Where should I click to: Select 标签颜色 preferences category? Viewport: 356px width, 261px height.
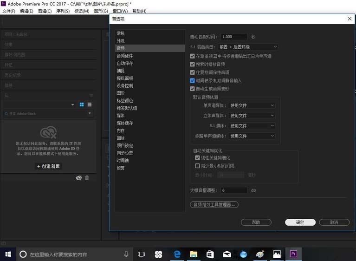point(150,101)
